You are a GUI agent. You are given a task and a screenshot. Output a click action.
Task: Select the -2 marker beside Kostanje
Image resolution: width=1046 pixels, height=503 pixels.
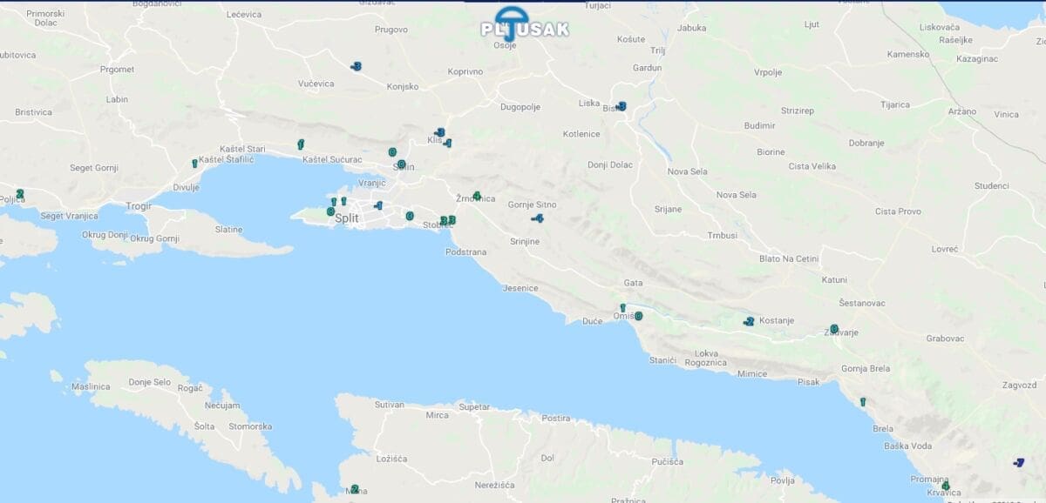(x=748, y=322)
